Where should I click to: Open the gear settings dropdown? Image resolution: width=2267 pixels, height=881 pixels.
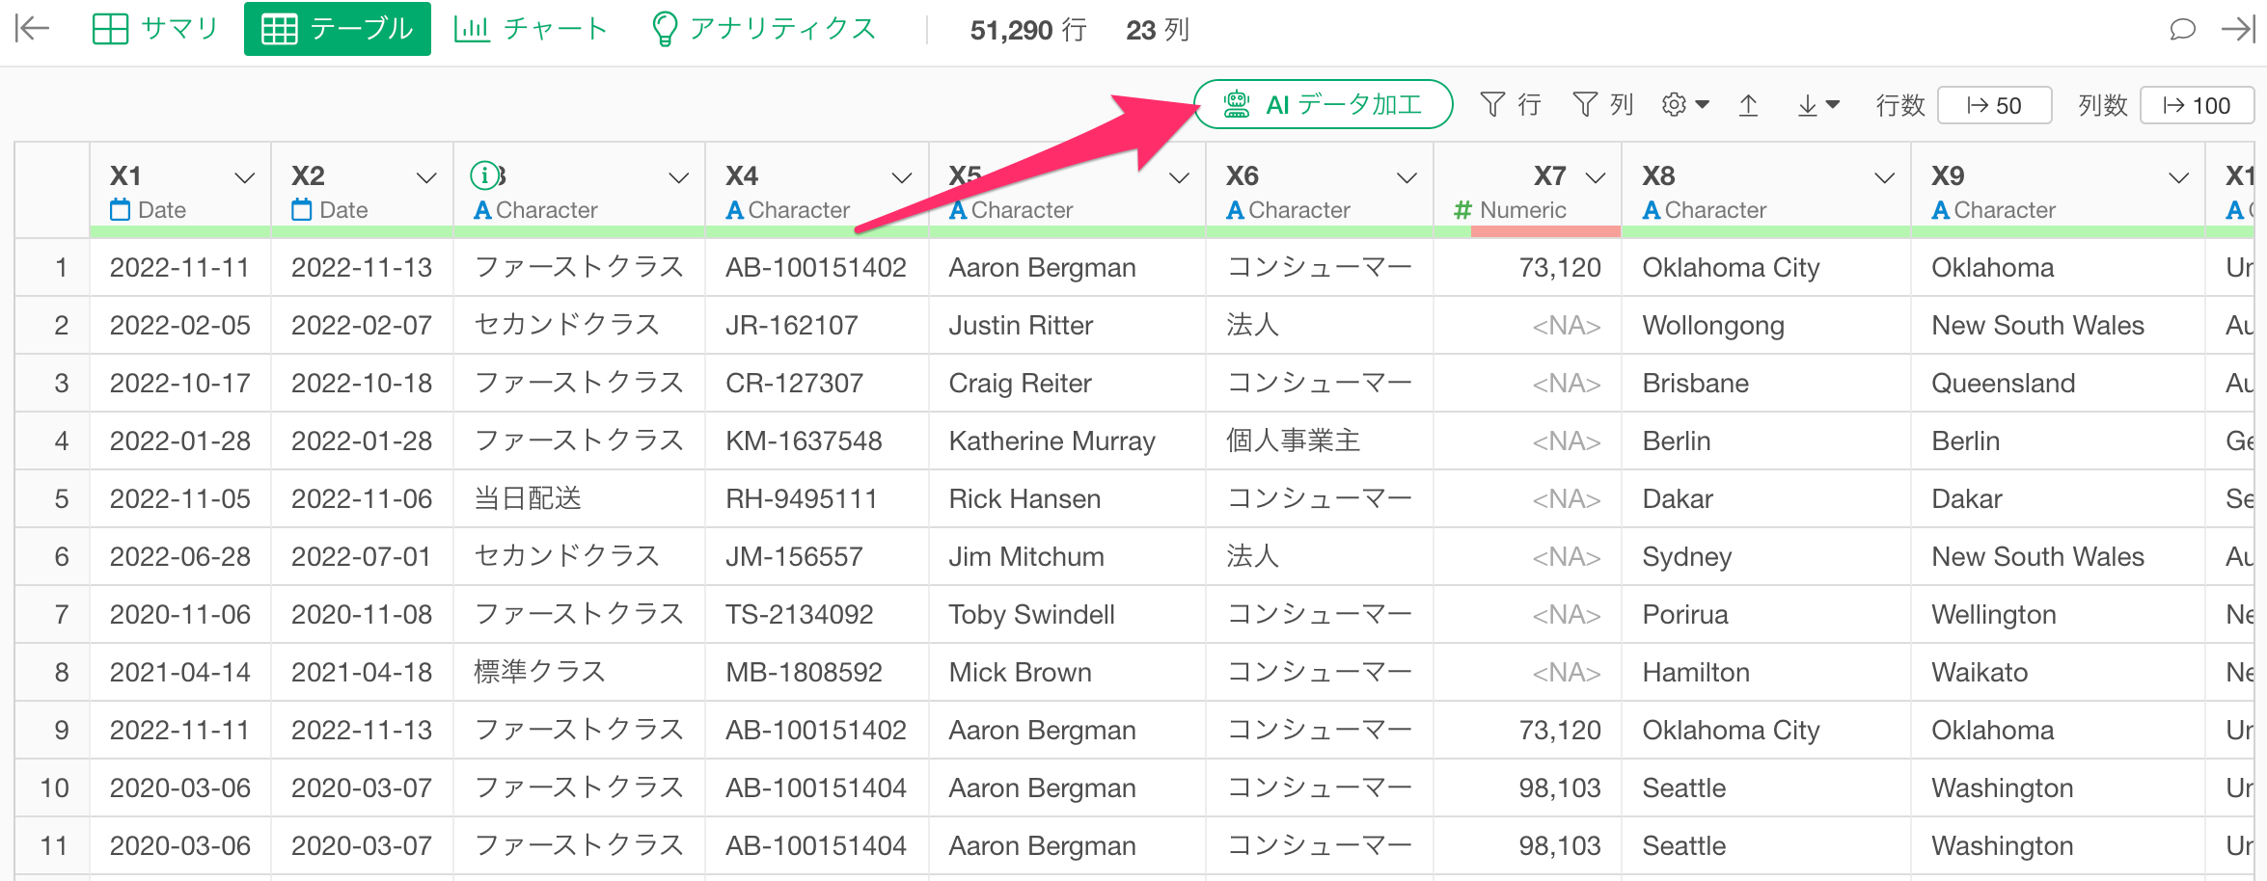(1685, 104)
